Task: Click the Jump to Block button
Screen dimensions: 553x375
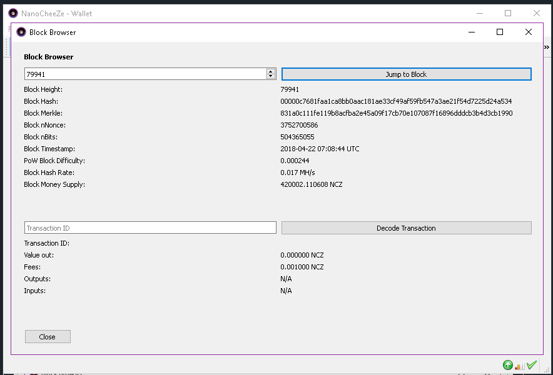Action: [x=406, y=74]
